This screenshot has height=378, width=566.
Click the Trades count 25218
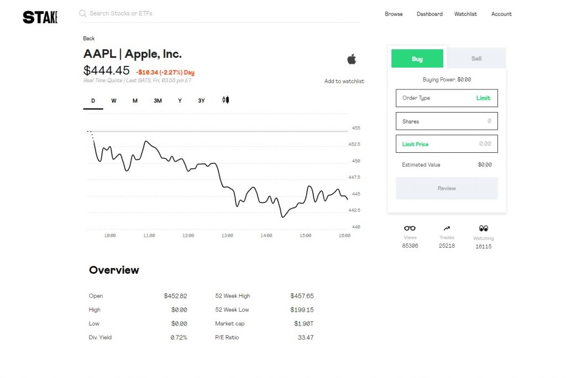tap(447, 246)
